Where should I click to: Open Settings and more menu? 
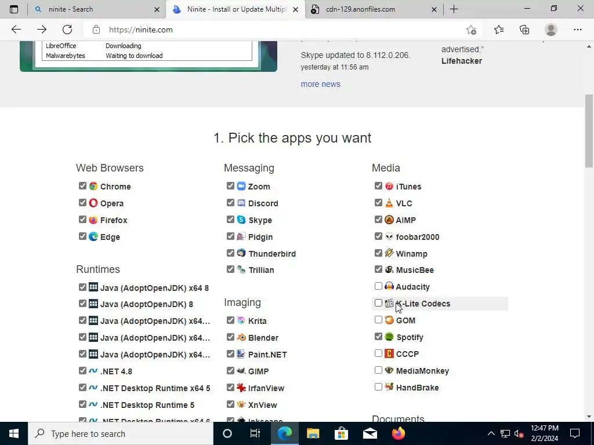(x=577, y=30)
